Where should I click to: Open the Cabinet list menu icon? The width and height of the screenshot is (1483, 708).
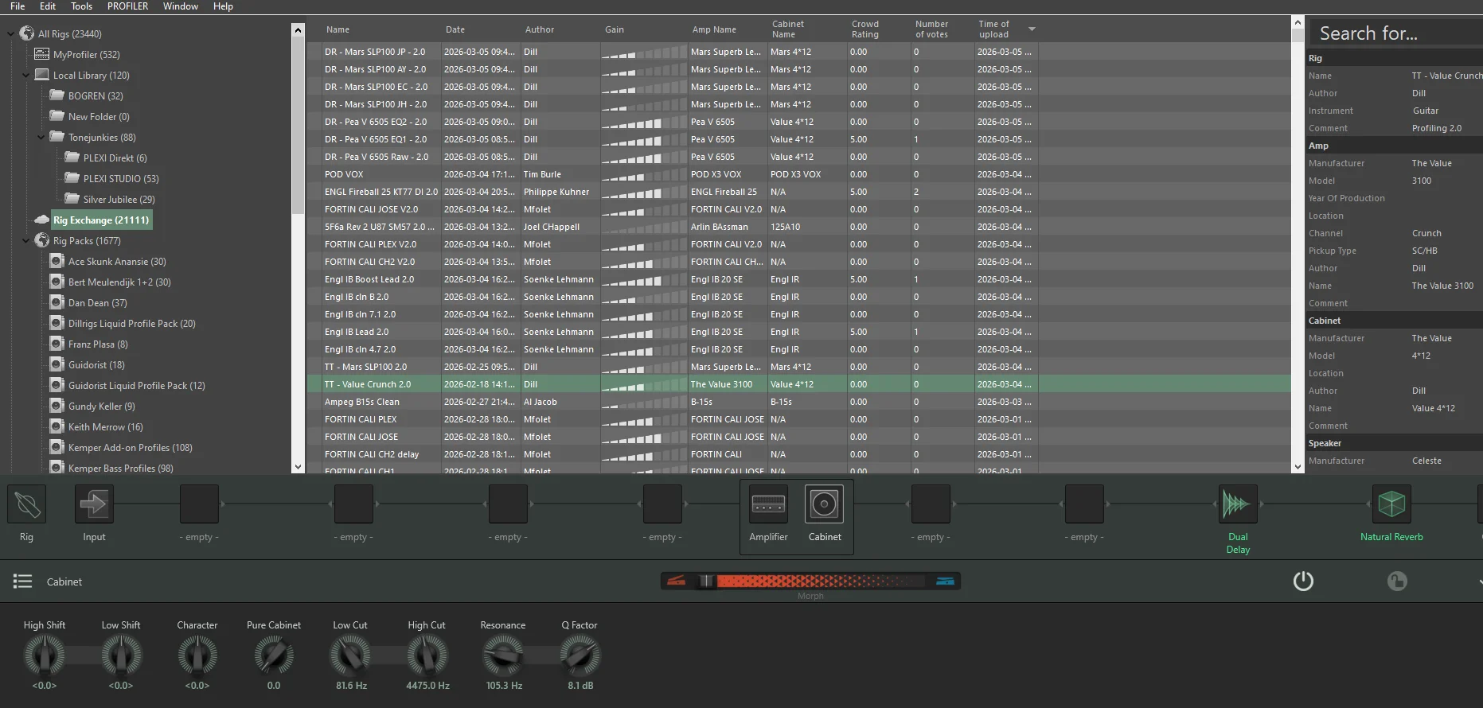coord(22,582)
